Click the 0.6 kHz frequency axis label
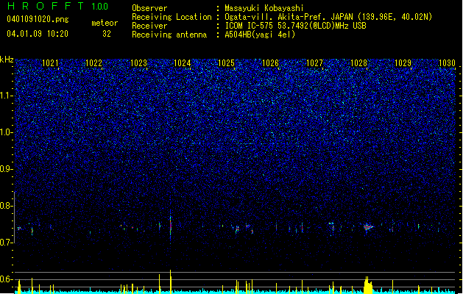 [x=6, y=279]
